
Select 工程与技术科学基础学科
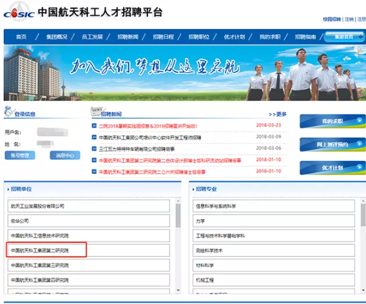[274, 236]
